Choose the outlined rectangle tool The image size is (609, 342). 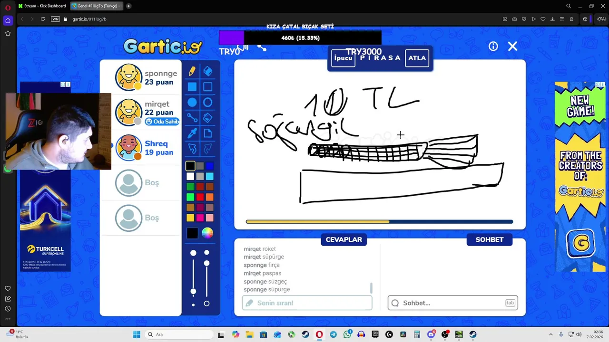point(208,87)
